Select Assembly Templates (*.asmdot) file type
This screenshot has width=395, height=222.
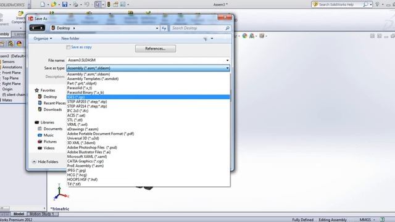click(x=148, y=79)
